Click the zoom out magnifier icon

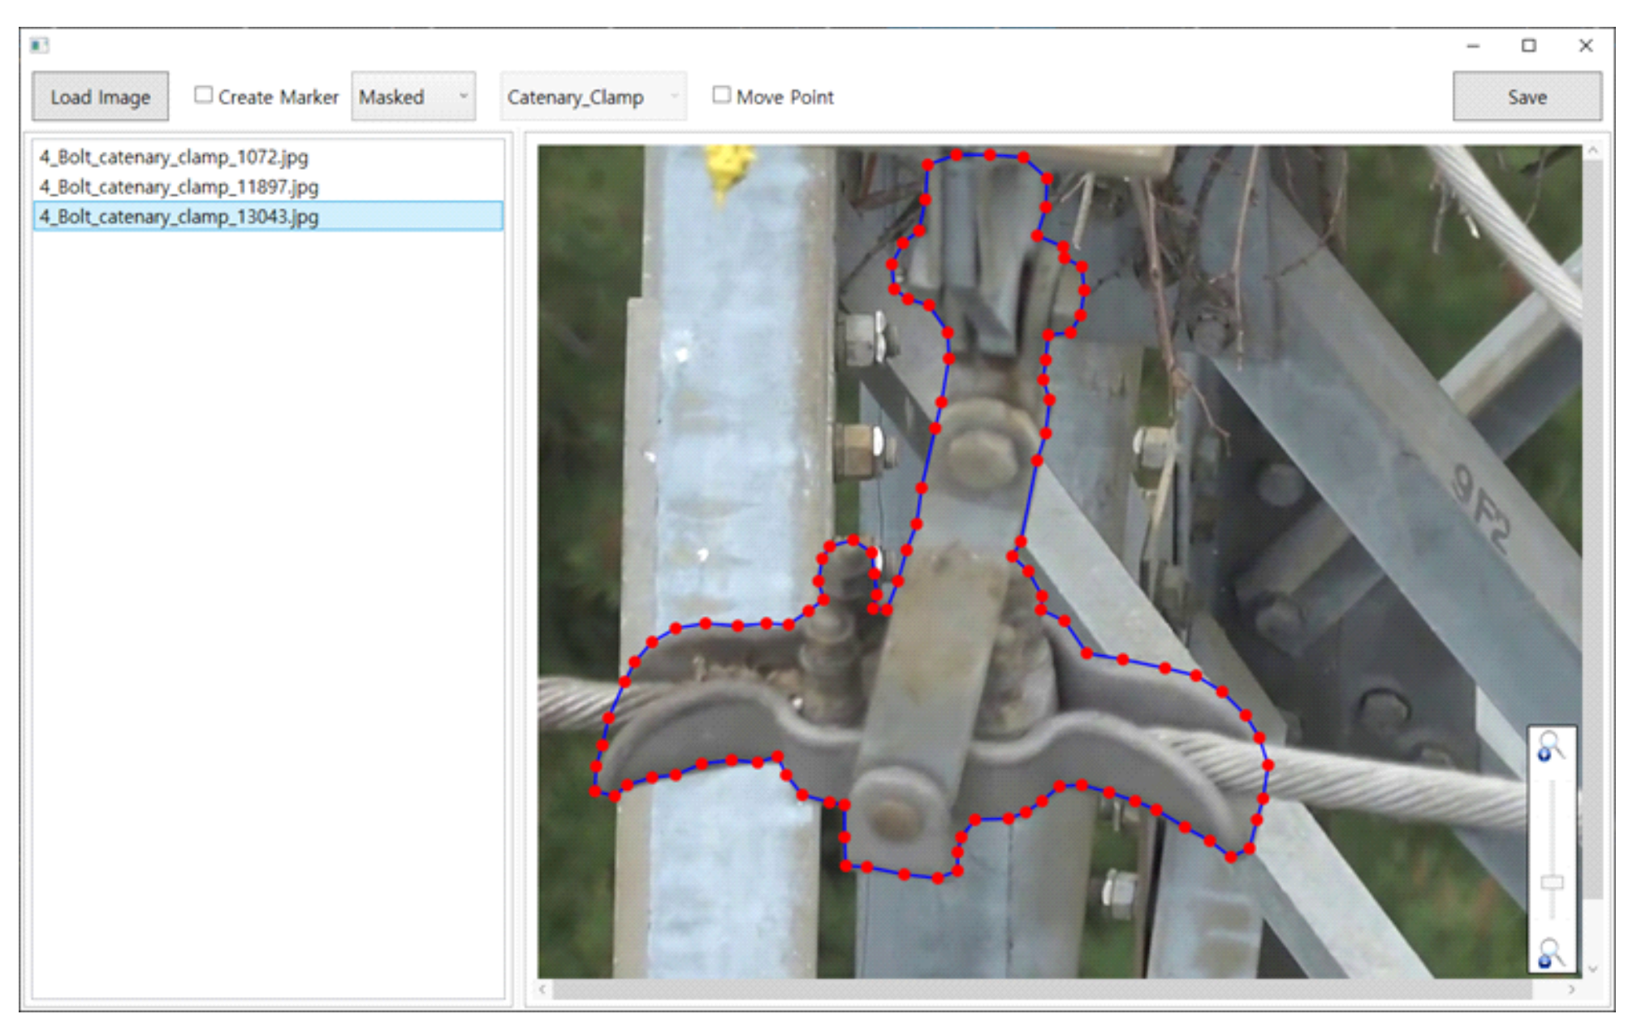point(1549,951)
